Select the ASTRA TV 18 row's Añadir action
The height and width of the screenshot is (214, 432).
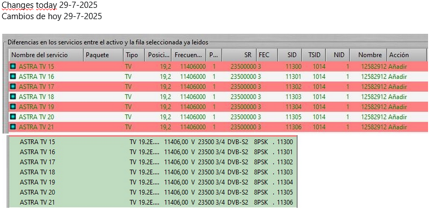pyautogui.click(x=398, y=97)
